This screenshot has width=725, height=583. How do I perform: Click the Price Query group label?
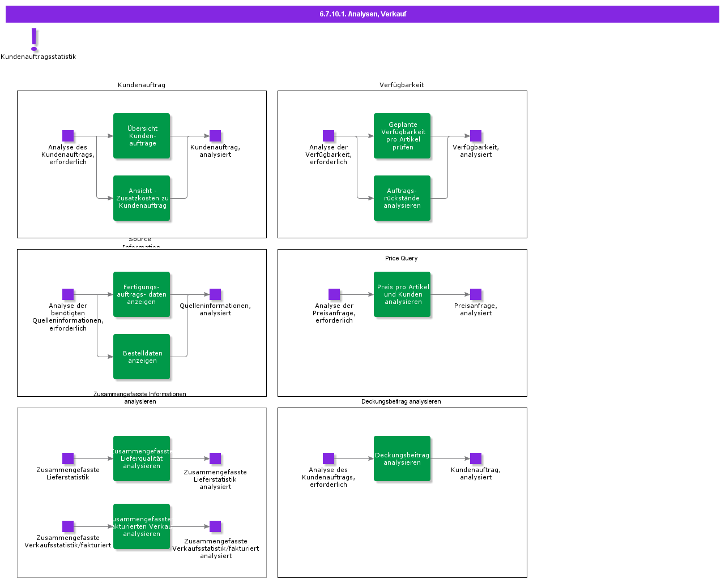[402, 258]
